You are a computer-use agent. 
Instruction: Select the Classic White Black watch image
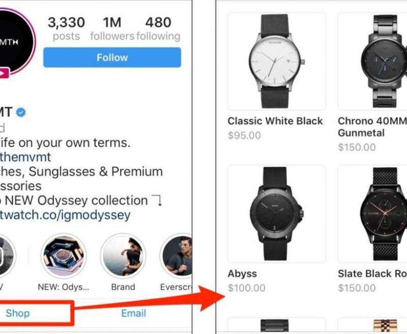coord(277,61)
